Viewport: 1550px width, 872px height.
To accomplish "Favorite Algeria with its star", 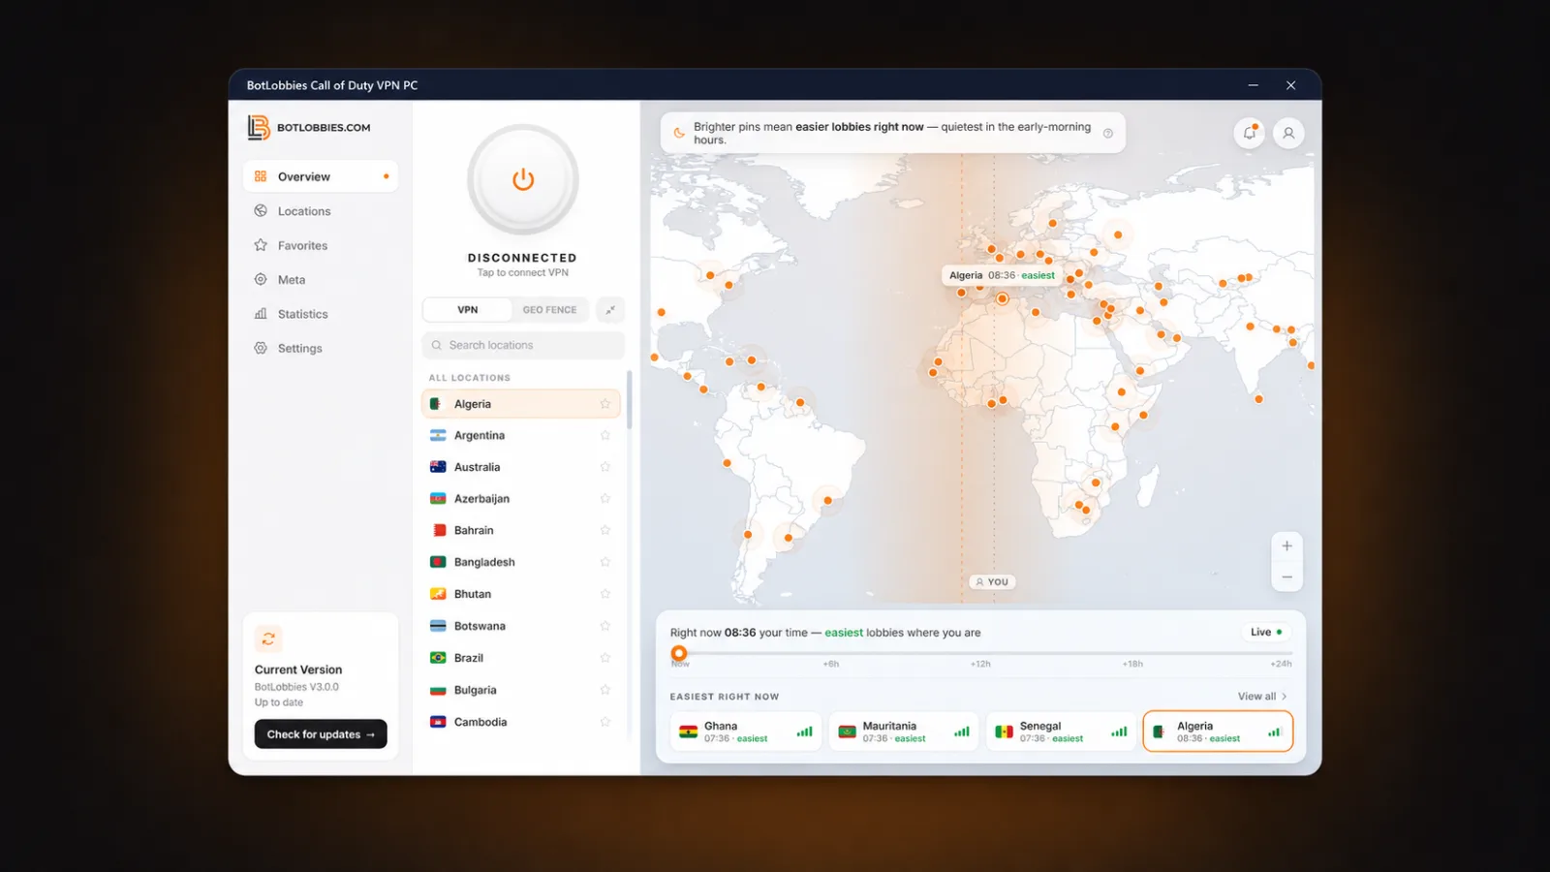I will (604, 404).
